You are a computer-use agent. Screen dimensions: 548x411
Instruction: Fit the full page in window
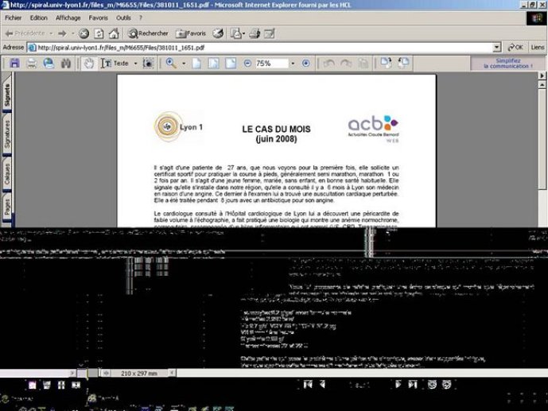213,64
